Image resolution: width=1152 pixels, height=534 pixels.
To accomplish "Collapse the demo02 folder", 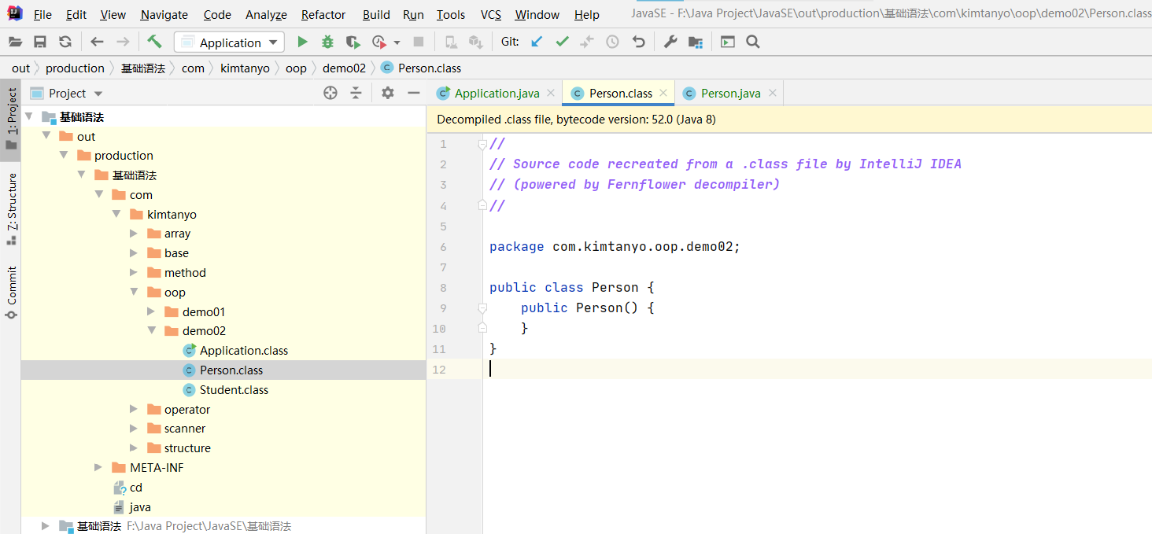I will pyautogui.click(x=151, y=331).
